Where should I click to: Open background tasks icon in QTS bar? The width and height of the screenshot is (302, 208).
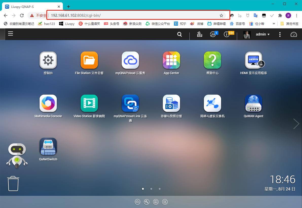(x=200, y=34)
